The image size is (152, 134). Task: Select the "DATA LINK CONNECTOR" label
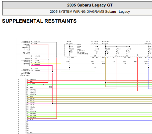(x=26, y=70)
